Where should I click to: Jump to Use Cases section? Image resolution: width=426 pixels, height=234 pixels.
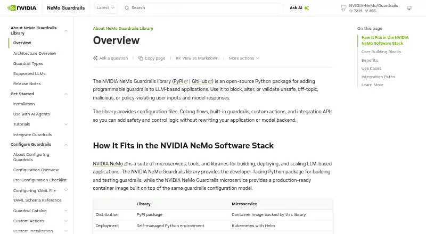click(371, 69)
